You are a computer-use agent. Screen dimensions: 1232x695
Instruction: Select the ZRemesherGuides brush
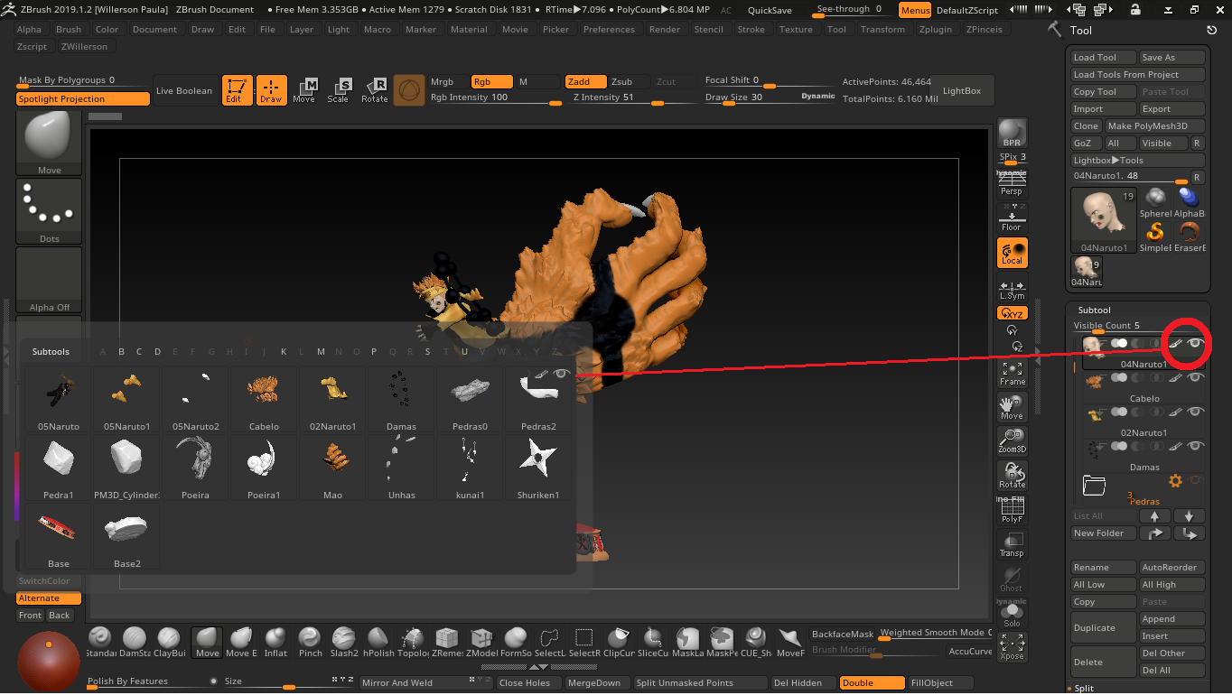point(447,642)
